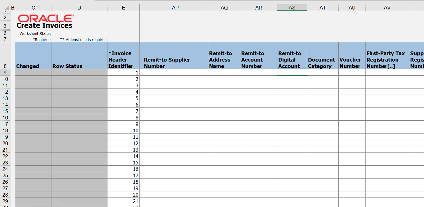Click the 'Create Invoices' title text
The height and width of the screenshot is (207, 424).
click(x=44, y=26)
